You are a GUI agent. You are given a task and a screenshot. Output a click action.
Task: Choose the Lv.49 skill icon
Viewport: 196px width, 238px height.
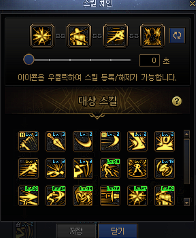click(x=110, y=168)
